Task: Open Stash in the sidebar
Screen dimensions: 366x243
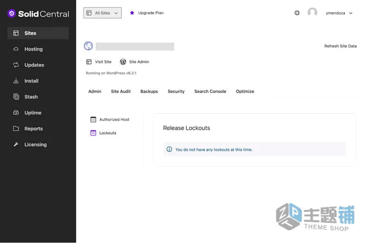Action: [38, 97]
